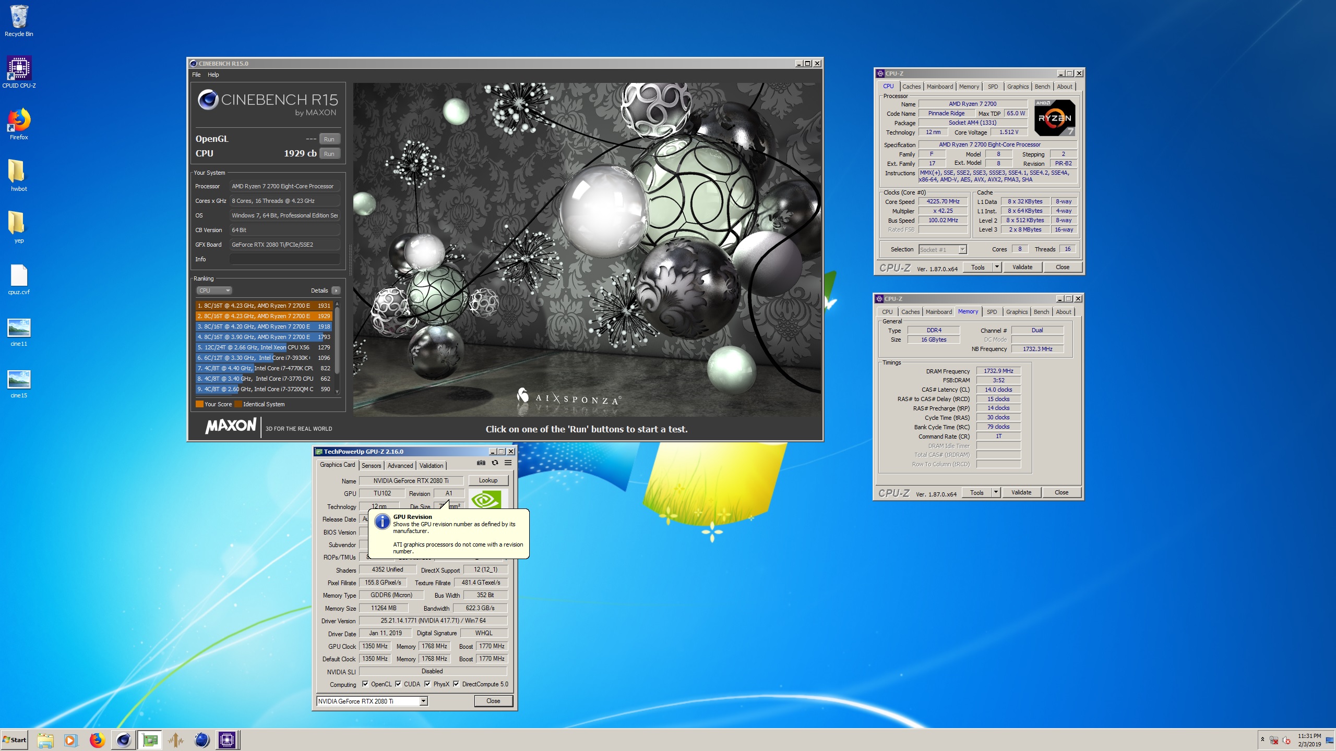Open the CPUID CPU-Z desktop shortcut
This screenshot has height=751, width=1336.
(19, 72)
